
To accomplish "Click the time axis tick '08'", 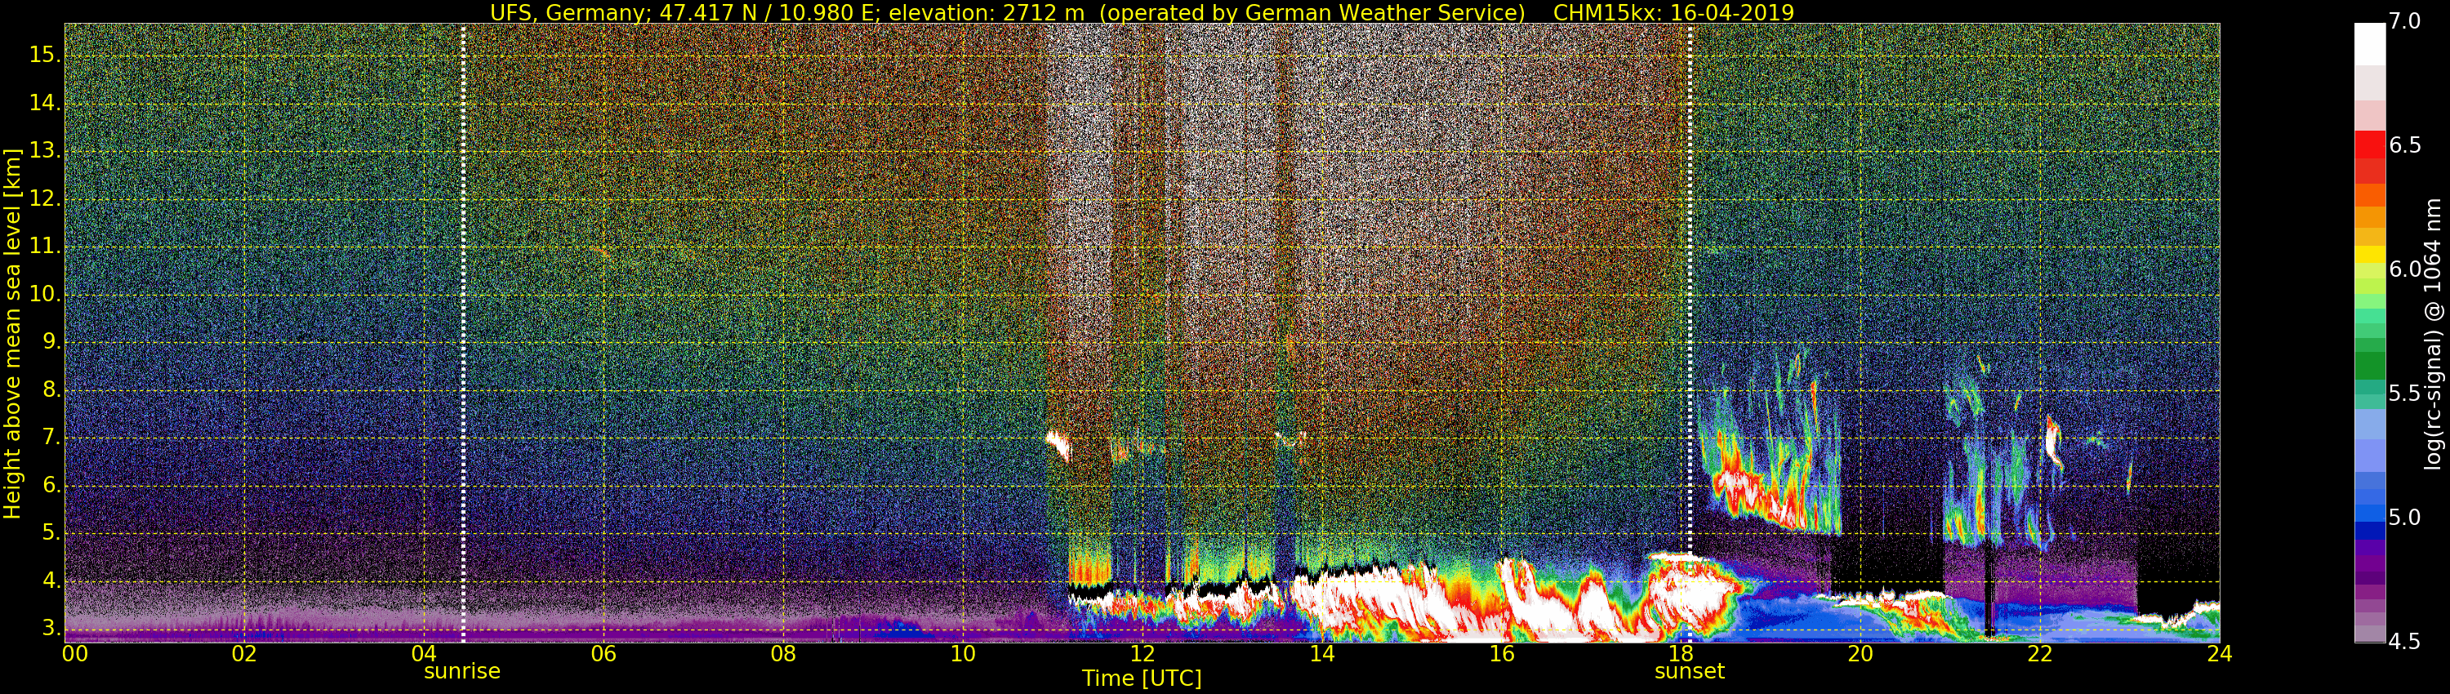I will point(782,654).
